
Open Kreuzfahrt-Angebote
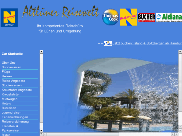17,90
